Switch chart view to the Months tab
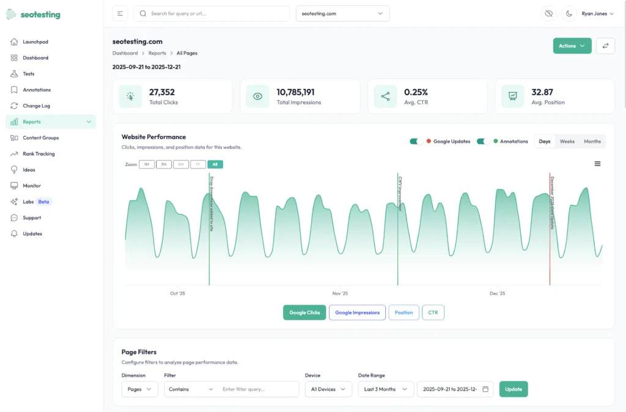 [592, 141]
